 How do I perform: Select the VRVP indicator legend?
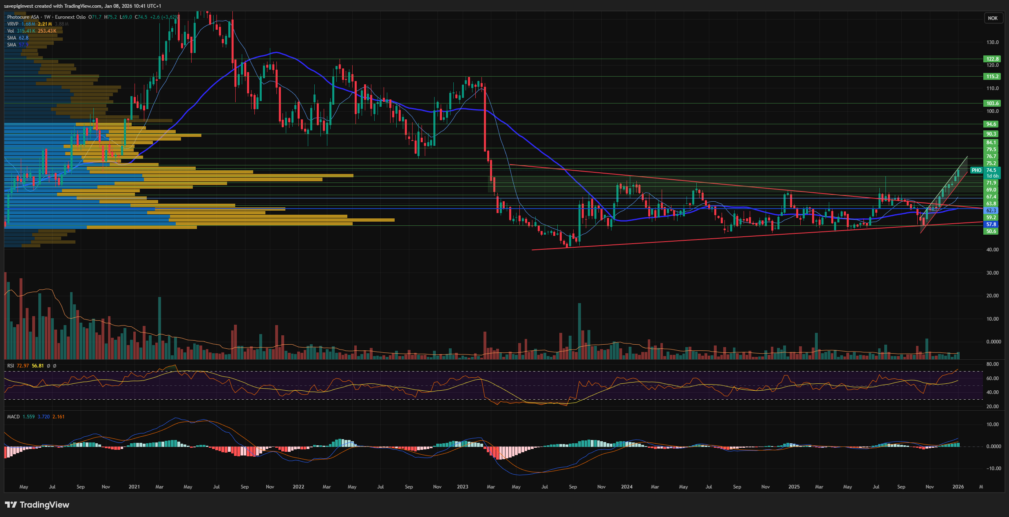[13, 24]
